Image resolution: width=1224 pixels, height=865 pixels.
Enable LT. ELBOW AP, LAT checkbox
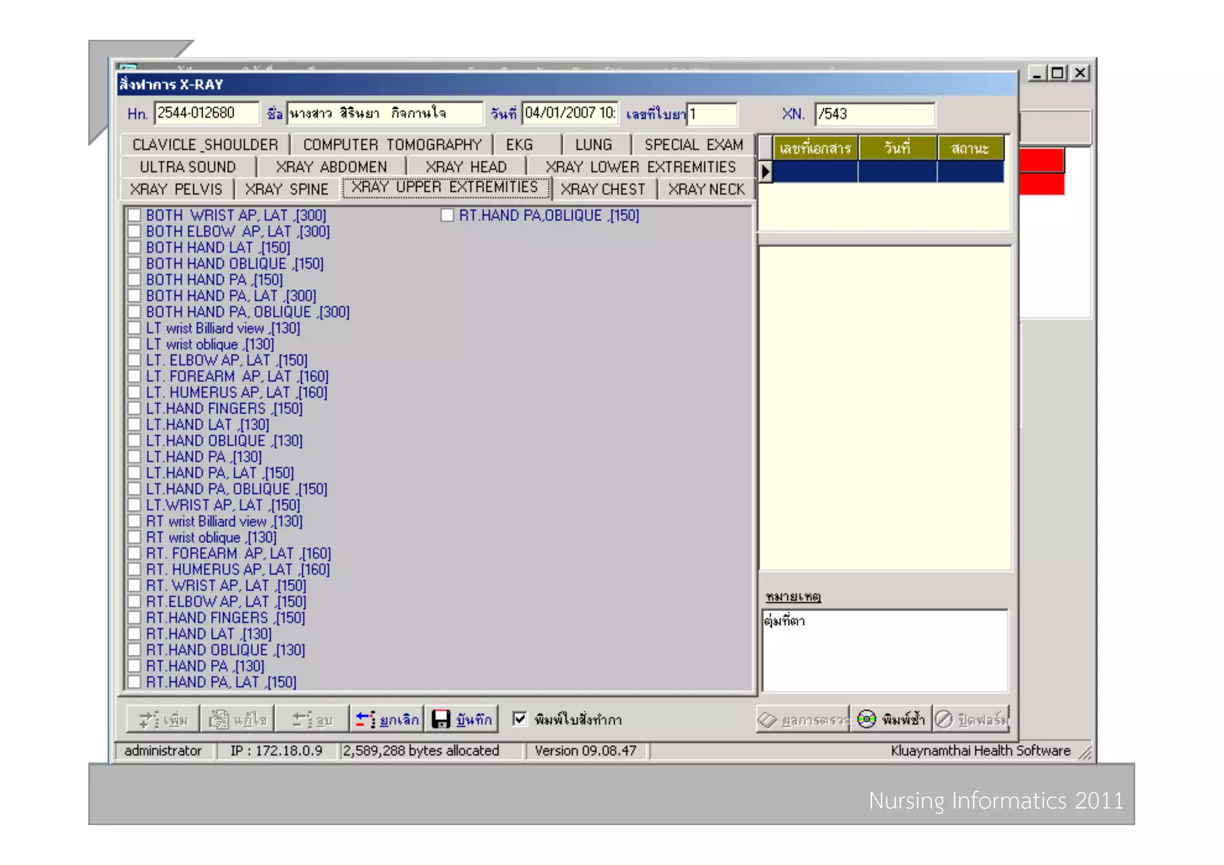(x=134, y=360)
